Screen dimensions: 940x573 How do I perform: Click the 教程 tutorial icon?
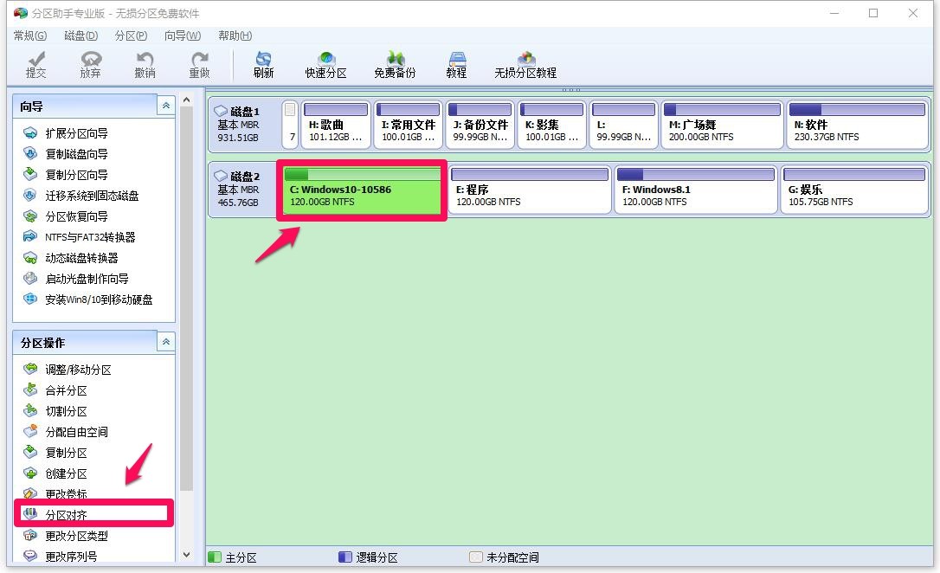coord(456,64)
